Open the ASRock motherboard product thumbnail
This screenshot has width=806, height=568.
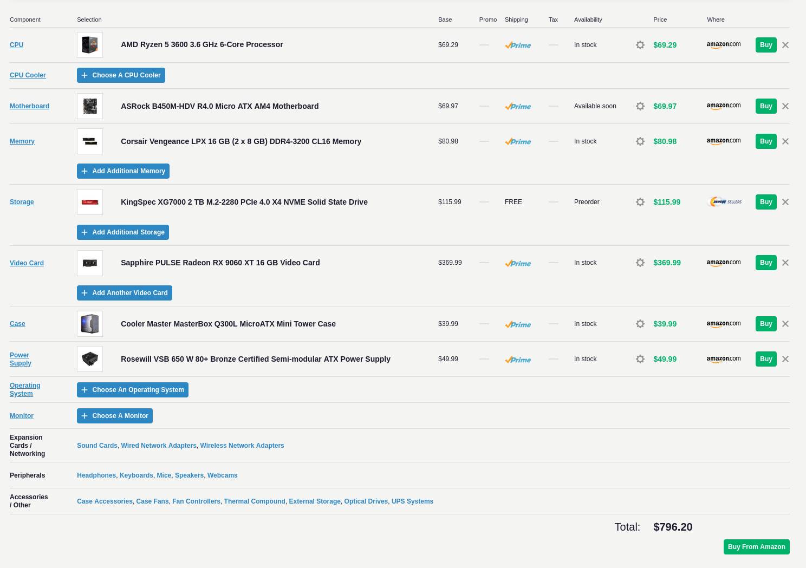90,106
